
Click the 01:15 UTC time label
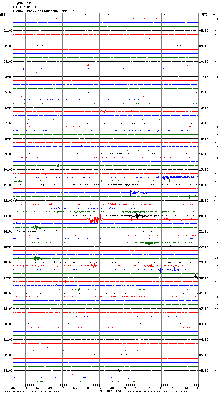tap(204, 293)
